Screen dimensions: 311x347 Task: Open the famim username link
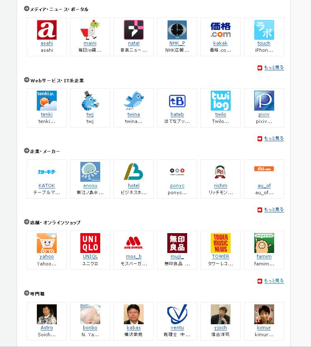click(x=264, y=256)
